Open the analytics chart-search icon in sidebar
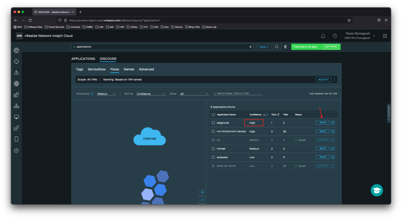 click(x=16, y=95)
